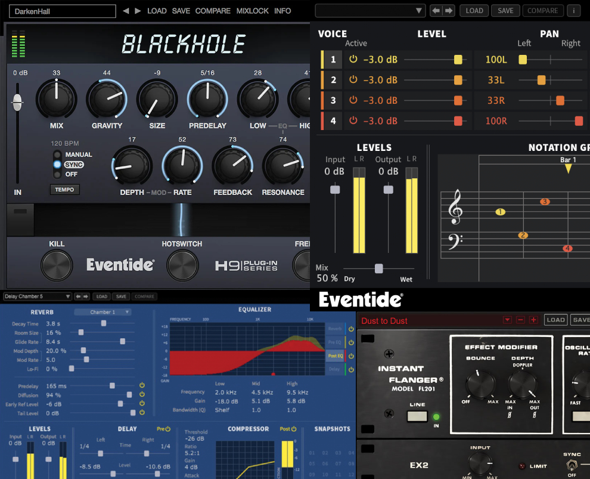Open harmonizer preset dropdown
This screenshot has width=590, height=479.
click(370, 11)
